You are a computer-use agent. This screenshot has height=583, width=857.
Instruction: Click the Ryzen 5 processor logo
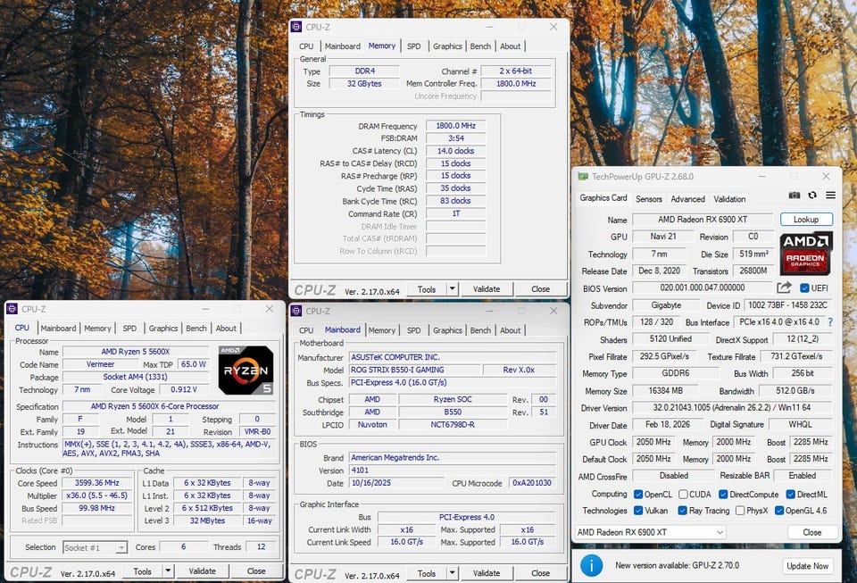click(x=246, y=370)
